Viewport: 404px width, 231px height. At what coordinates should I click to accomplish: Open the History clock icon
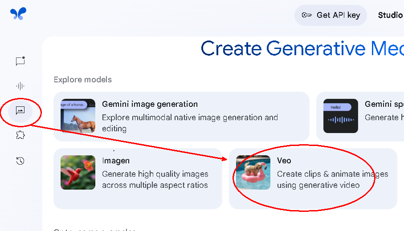20,161
